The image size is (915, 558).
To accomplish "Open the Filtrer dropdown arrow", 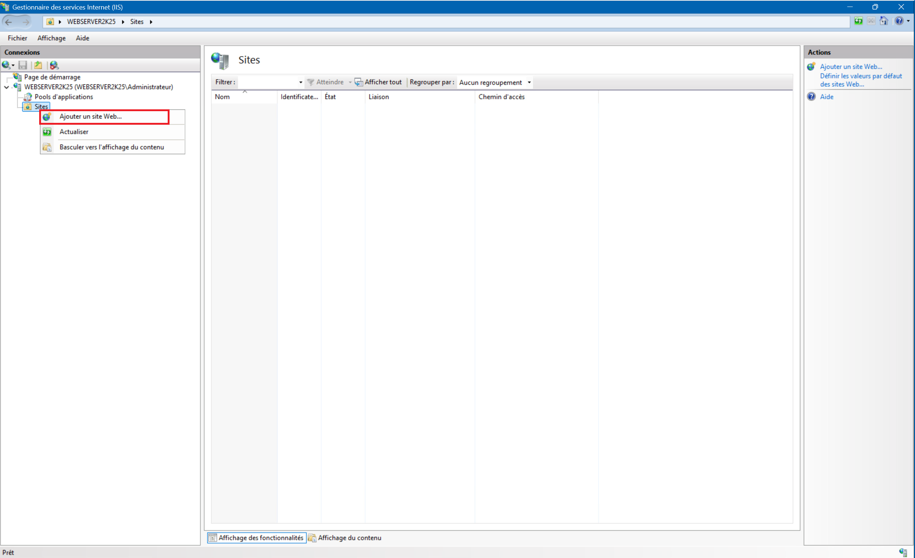I will click(300, 82).
